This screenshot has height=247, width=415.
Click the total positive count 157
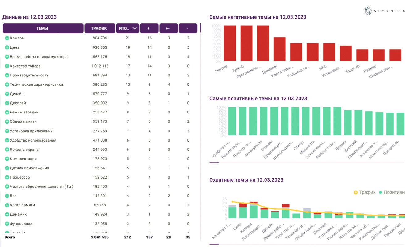(x=149, y=237)
